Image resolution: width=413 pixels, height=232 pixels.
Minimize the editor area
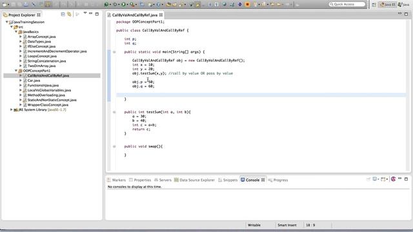400,13
